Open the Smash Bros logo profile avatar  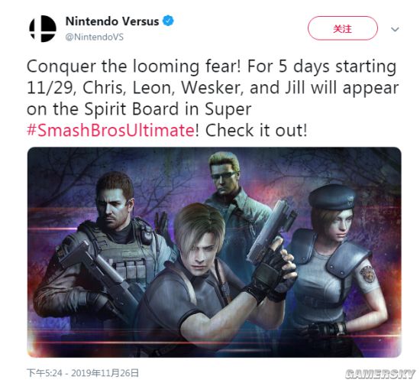click(43, 29)
